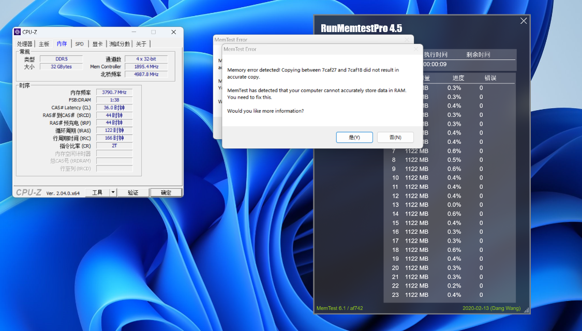Image resolution: width=582 pixels, height=331 pixels.
Task: Click the 2020-02-13 (Dang Wang) status text
Action: pos(491,308)
